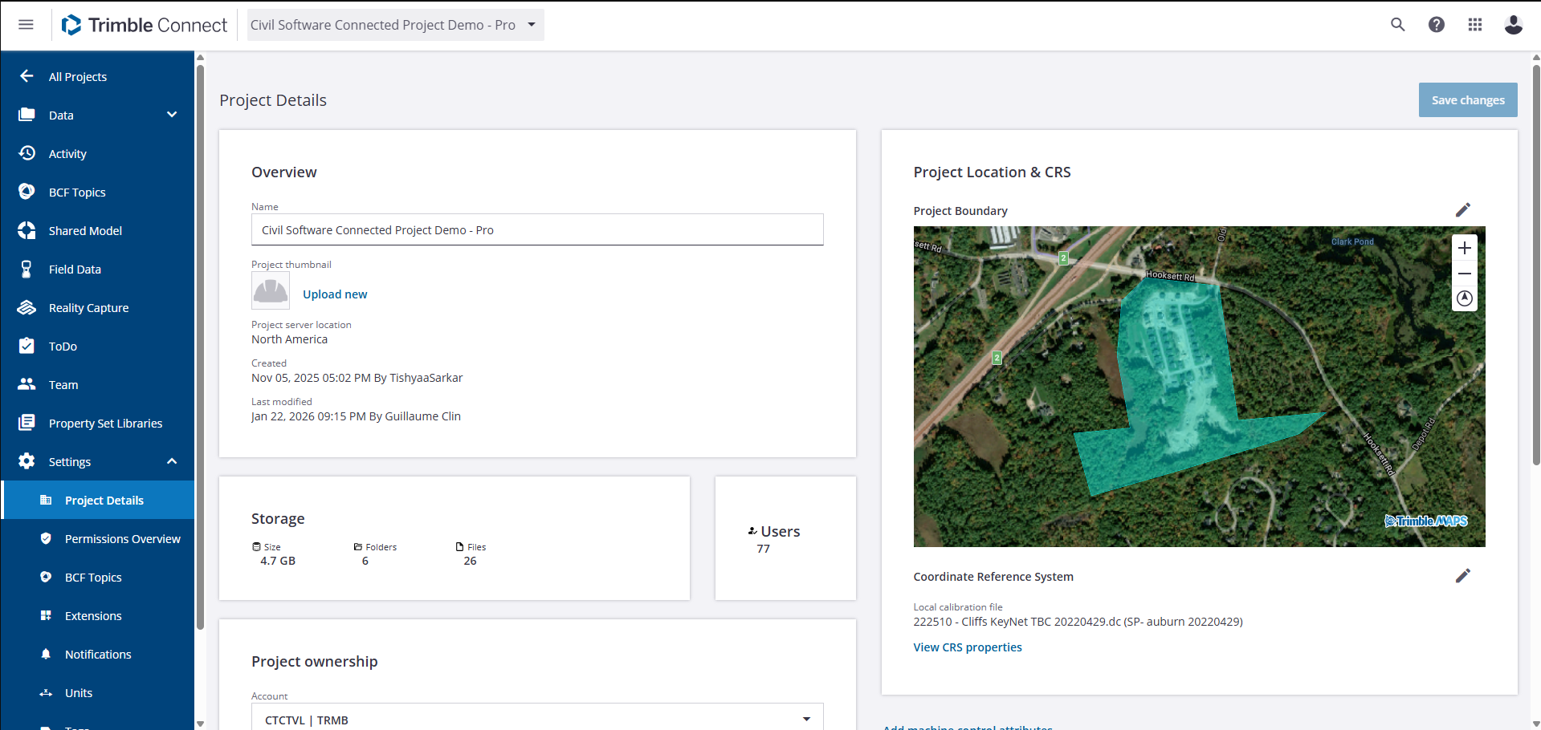Open View CRS properties link
This screenshot has height=730, width=1541.
click(x=967, y=647)
